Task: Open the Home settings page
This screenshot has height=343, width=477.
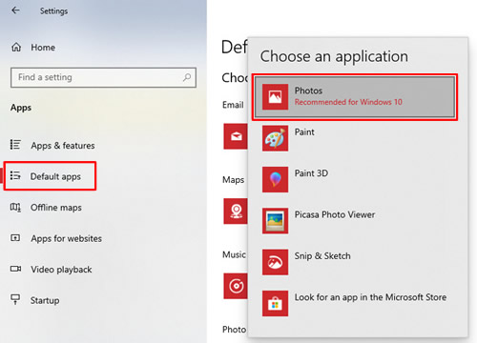Action: 43,48
